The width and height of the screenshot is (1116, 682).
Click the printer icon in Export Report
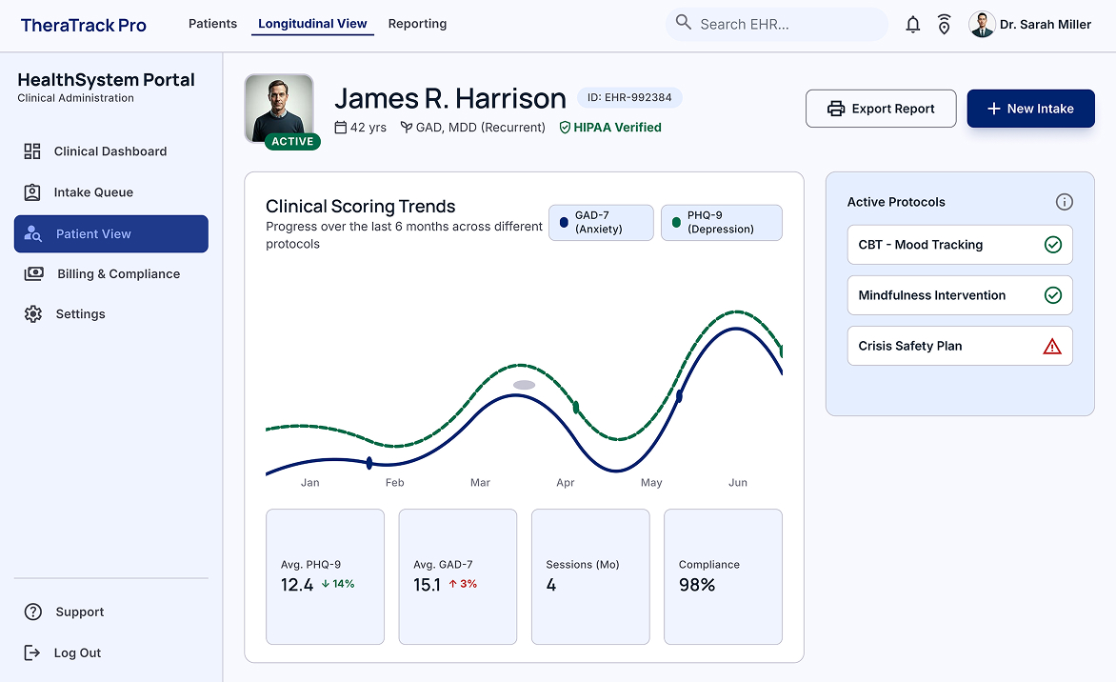click(x=836, y=109)
